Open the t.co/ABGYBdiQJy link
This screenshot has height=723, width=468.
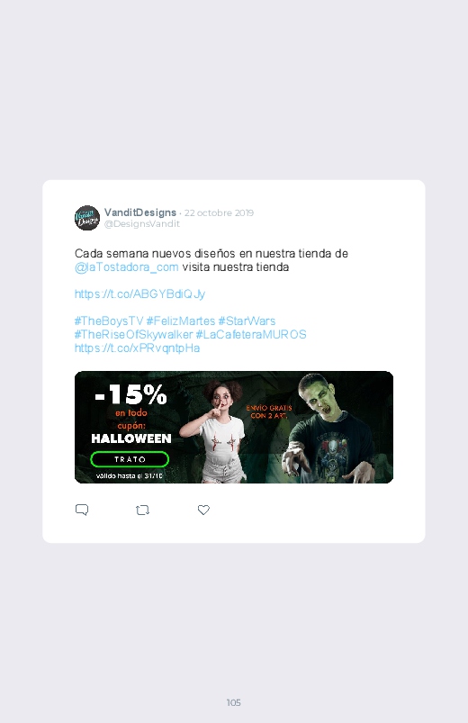coord(139,294)
